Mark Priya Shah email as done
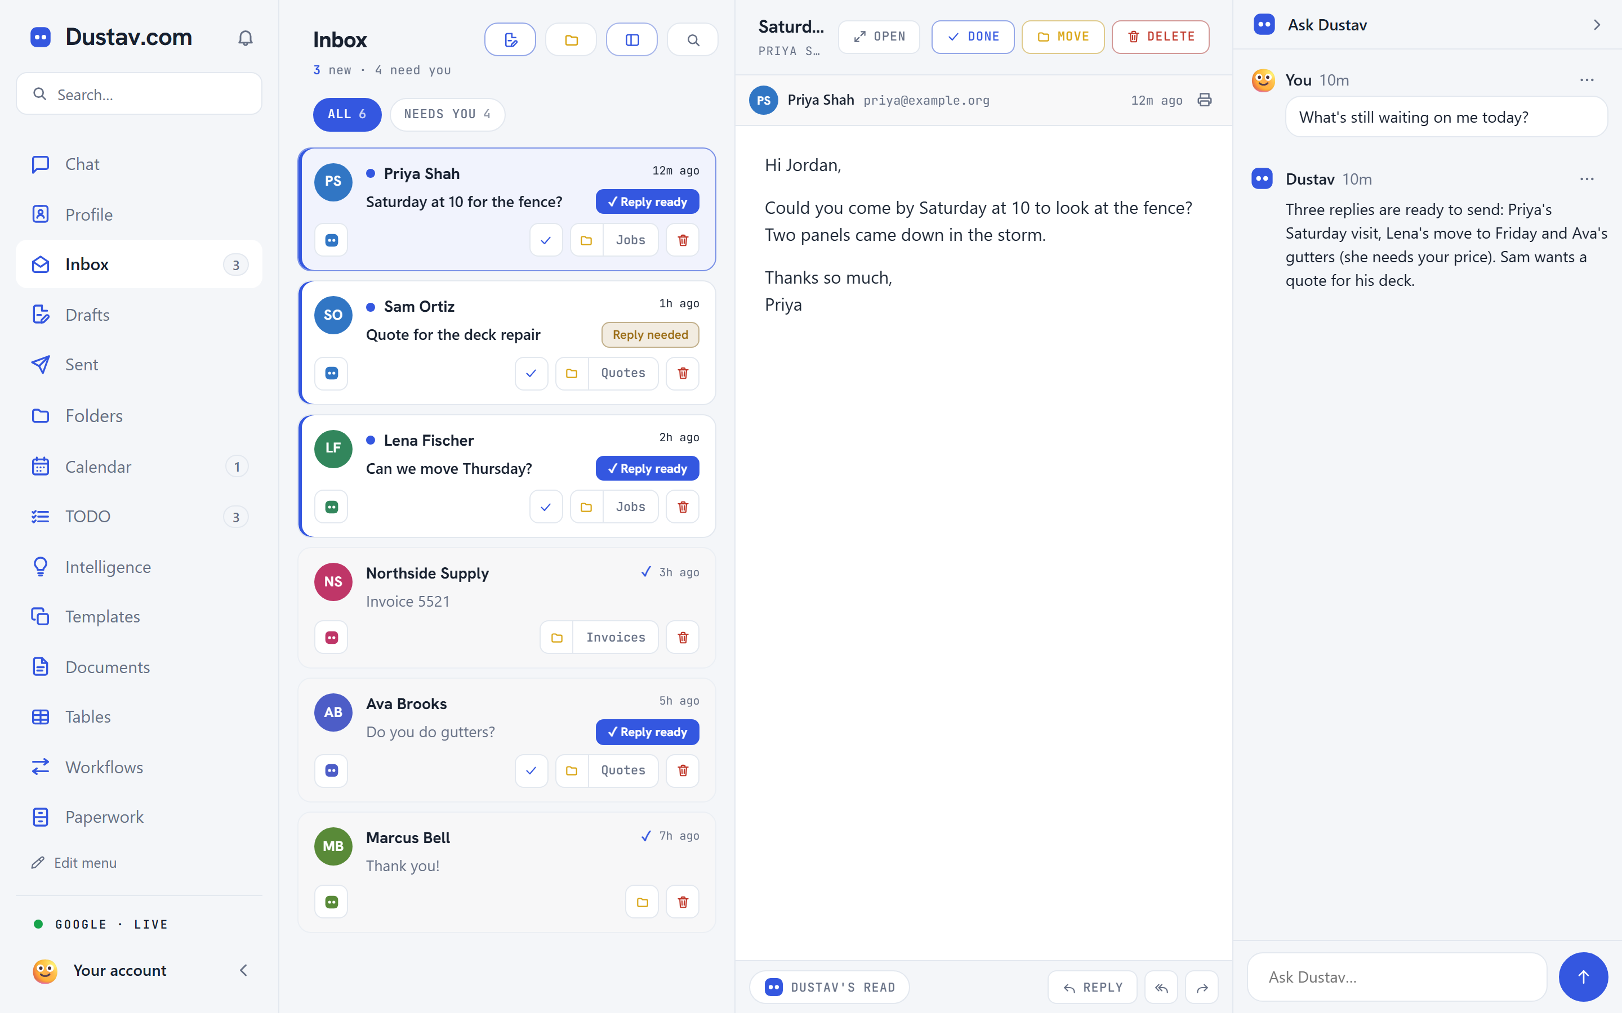Screen dimensions: 1622x1013 pos(546,240)
